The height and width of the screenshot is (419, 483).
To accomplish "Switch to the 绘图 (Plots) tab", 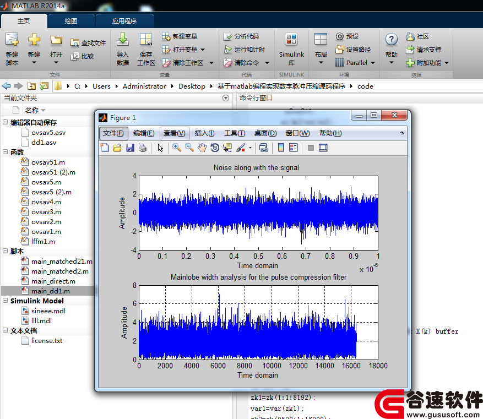I will coord(71,21).
